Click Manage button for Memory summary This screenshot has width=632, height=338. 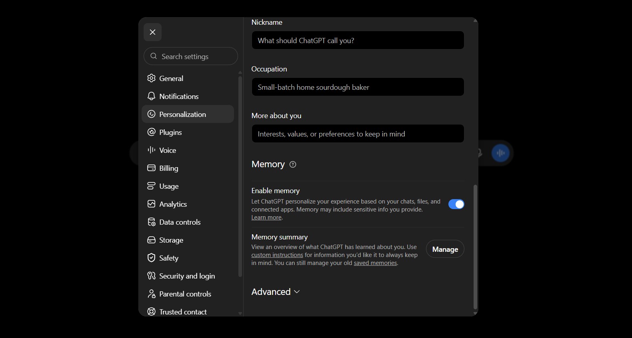click(x=445, y=249)
